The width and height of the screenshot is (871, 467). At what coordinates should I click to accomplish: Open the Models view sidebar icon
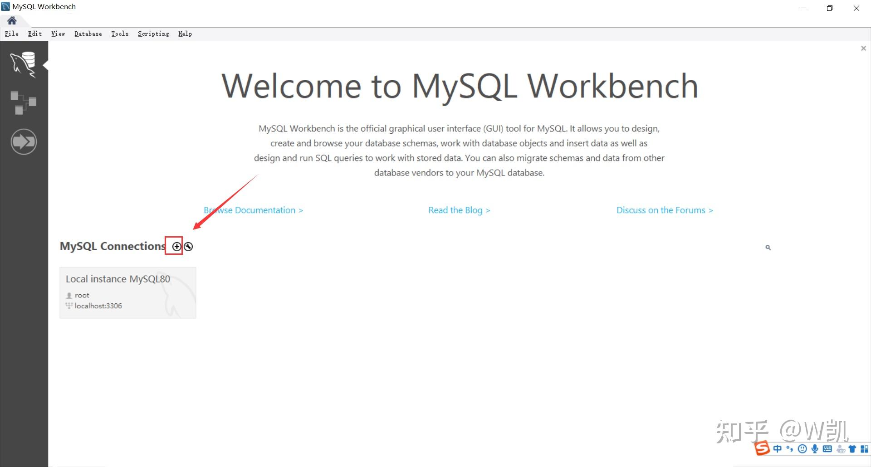(24, 102)
